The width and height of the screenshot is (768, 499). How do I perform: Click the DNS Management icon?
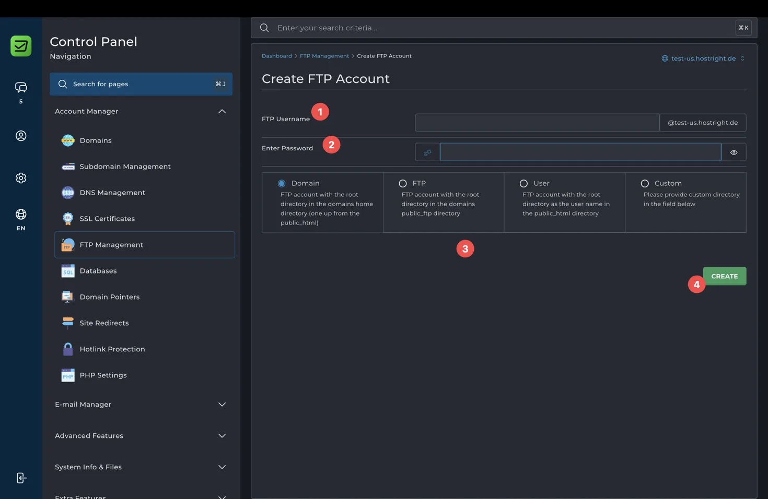68,193
